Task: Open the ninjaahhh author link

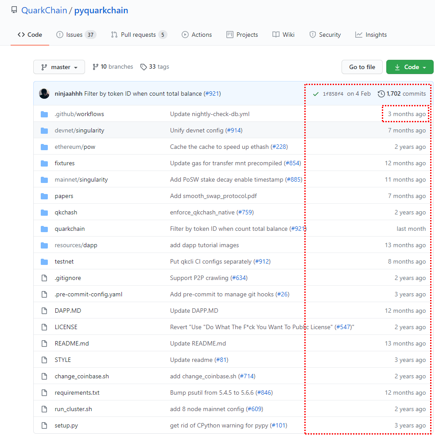Action: [69, 93]
